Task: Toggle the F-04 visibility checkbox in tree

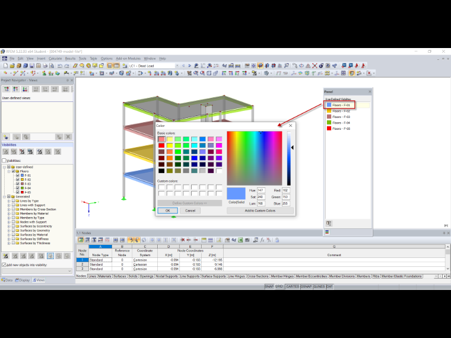Action: [x=18, y=188]
